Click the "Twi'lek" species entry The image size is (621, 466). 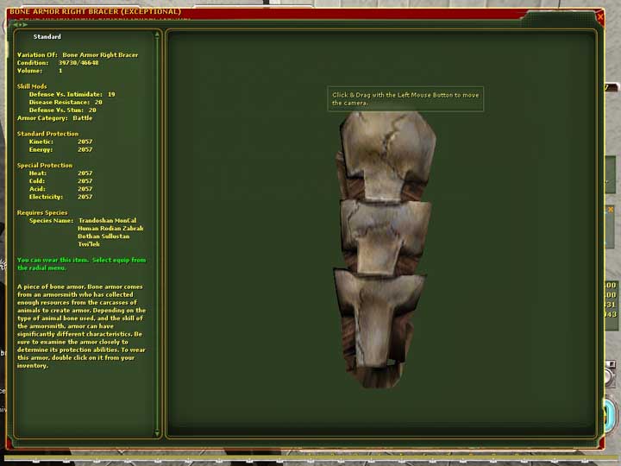coord(89,244)
